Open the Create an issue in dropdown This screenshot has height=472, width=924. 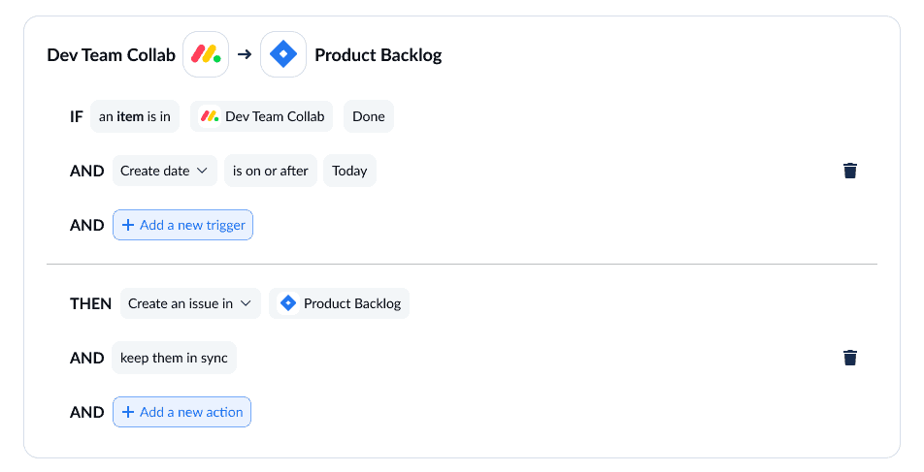coord(190,303)
